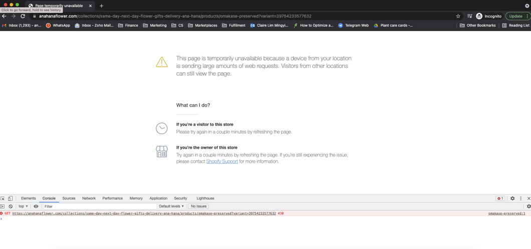Open DevTools three-dot customize menu
The width and height of the screenshot is (531, 249).
[520, 198]
